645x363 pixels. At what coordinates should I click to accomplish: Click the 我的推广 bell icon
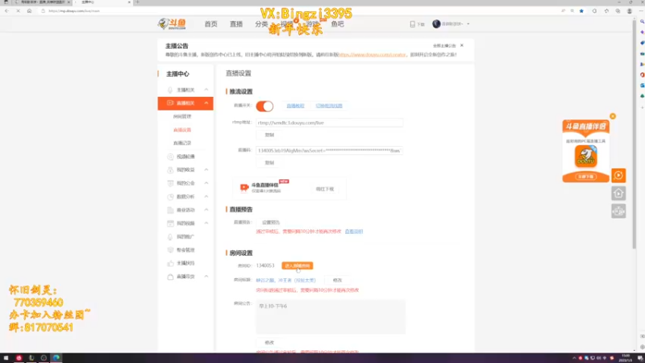[x=170, y=236]
